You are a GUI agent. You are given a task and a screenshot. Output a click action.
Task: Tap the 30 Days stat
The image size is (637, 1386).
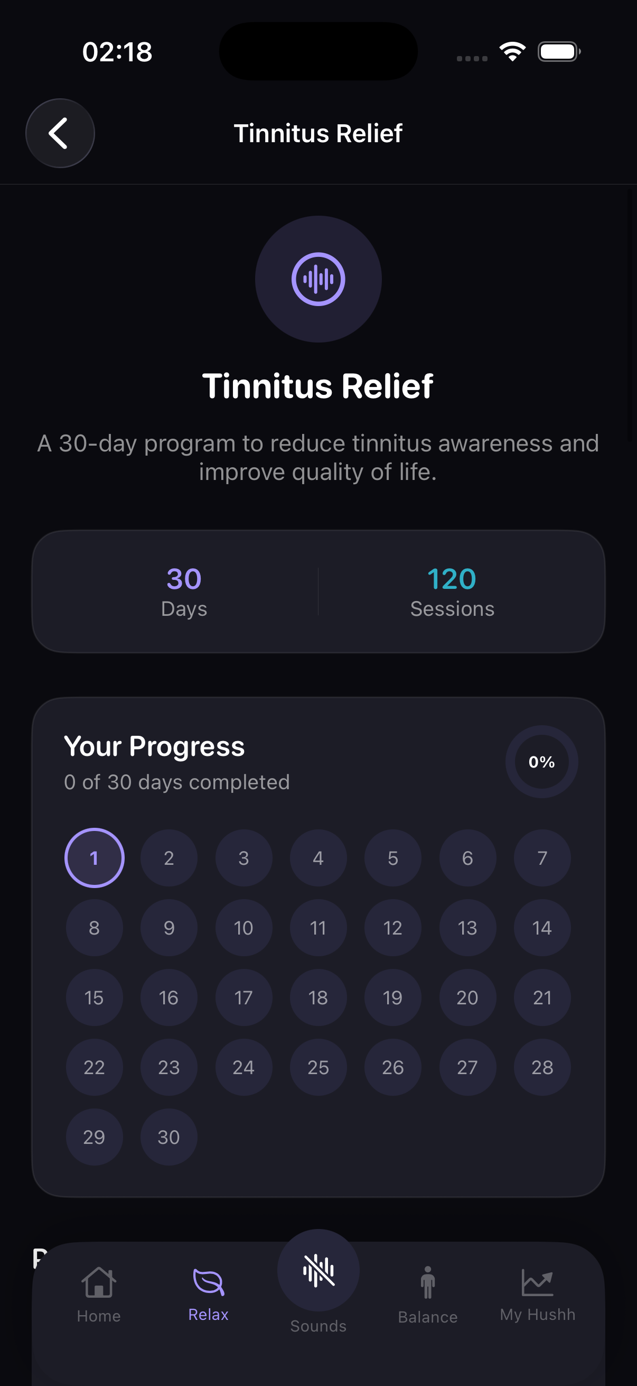(184, 592)
